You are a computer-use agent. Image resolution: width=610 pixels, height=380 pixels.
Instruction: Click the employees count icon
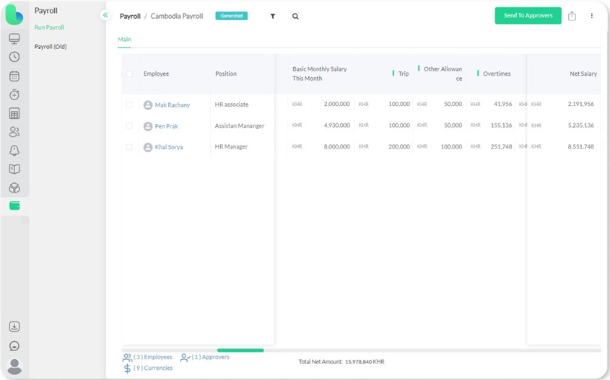[127, 357]
